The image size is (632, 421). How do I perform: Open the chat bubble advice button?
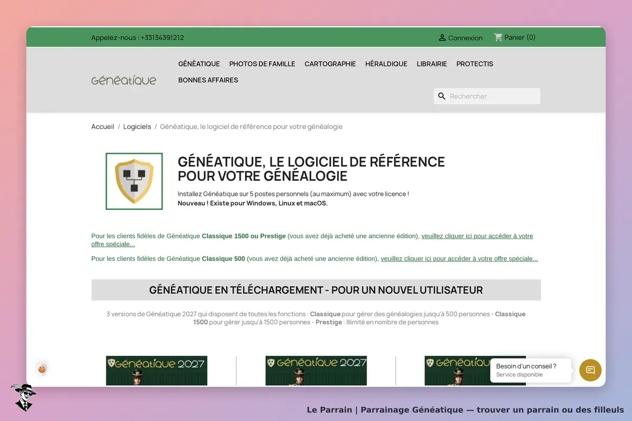pyautogui.click(x=590, y=370)
